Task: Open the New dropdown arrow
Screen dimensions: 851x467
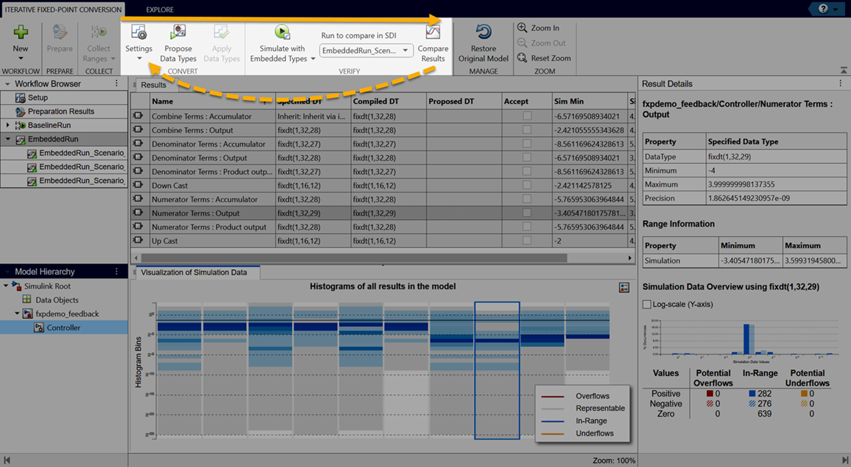Action: [20, 58]
